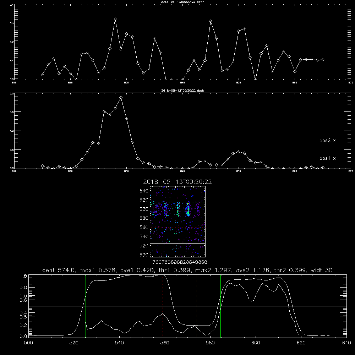Click the dusk plot secondary peak diamond near 850

[239, 152]
